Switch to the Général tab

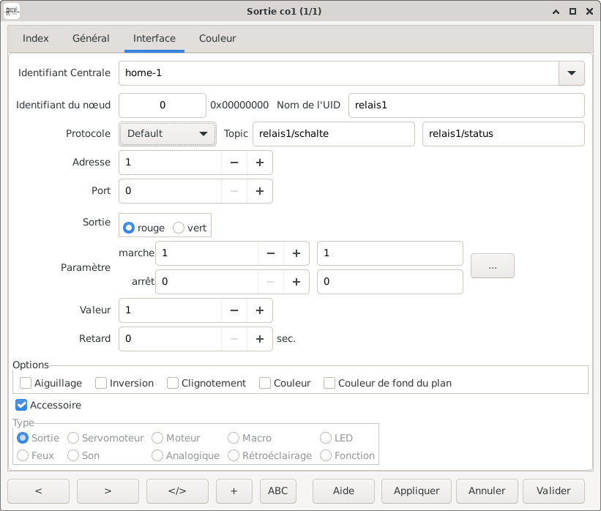point(91,38)
